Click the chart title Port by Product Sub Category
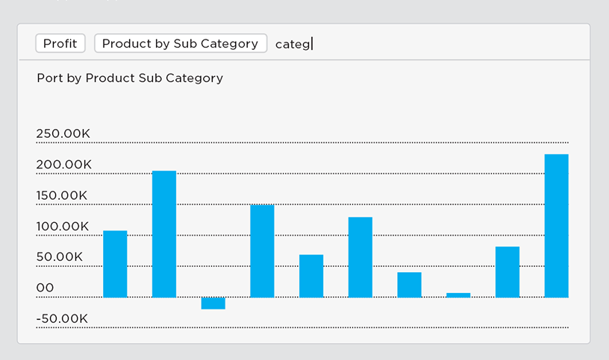The width and height of the screenshot is (609, 360). 130,78
